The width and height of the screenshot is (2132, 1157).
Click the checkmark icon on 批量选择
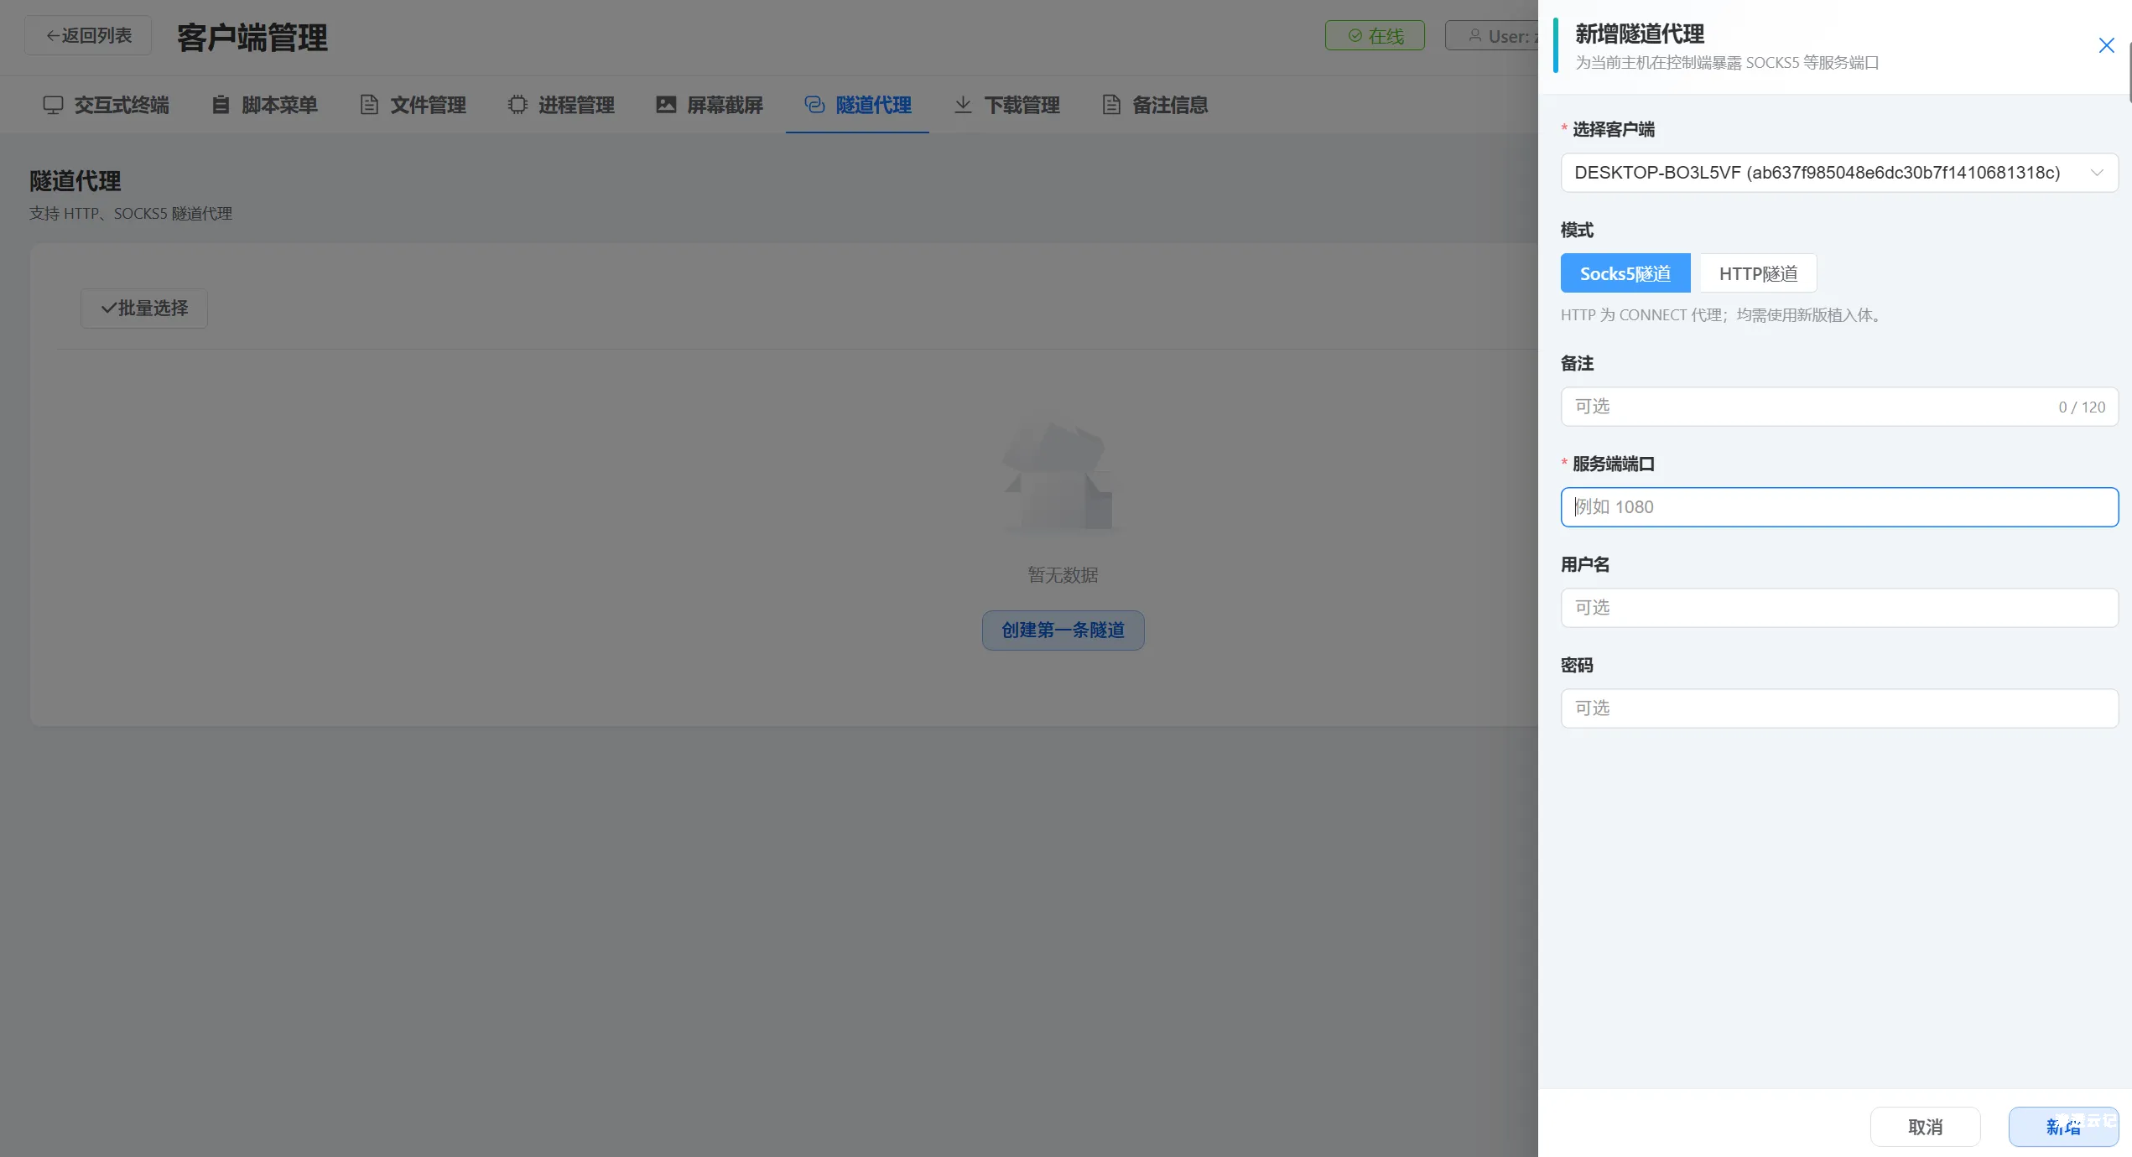(108, 309)
